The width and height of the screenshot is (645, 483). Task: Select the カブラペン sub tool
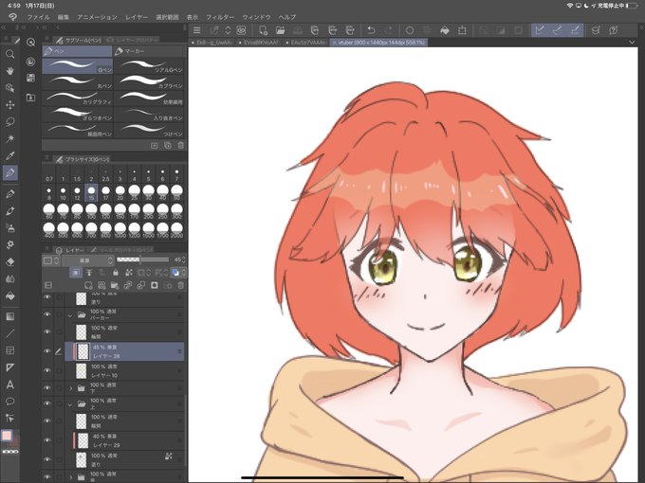149,81
